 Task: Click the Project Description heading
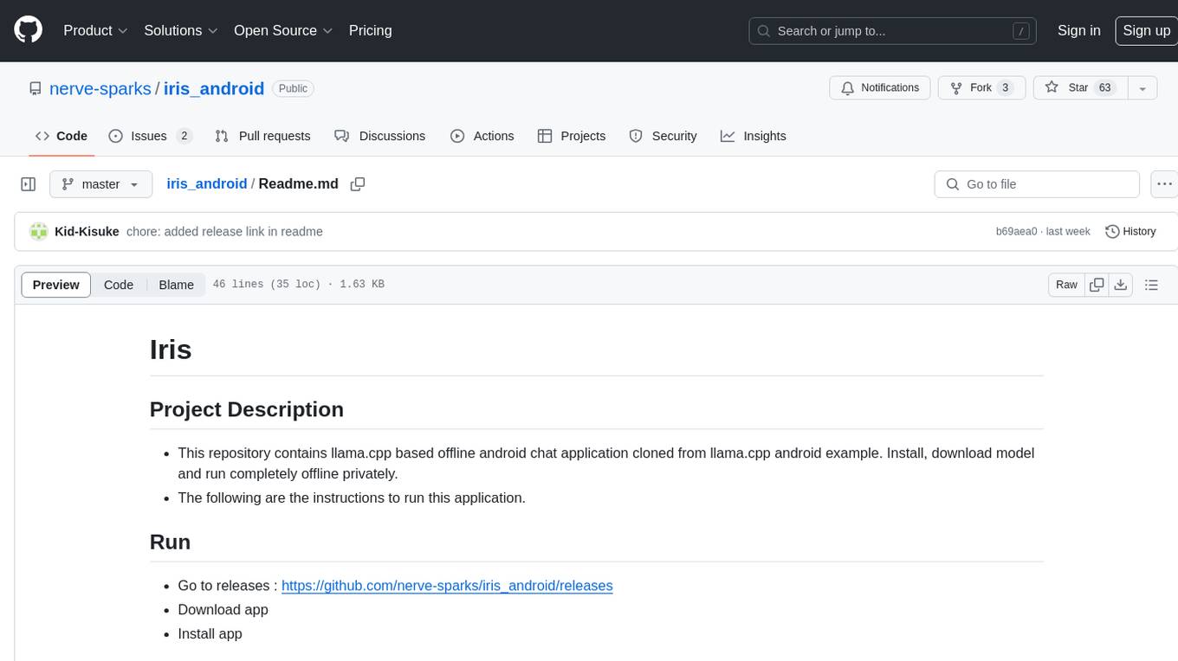point(247,409)
